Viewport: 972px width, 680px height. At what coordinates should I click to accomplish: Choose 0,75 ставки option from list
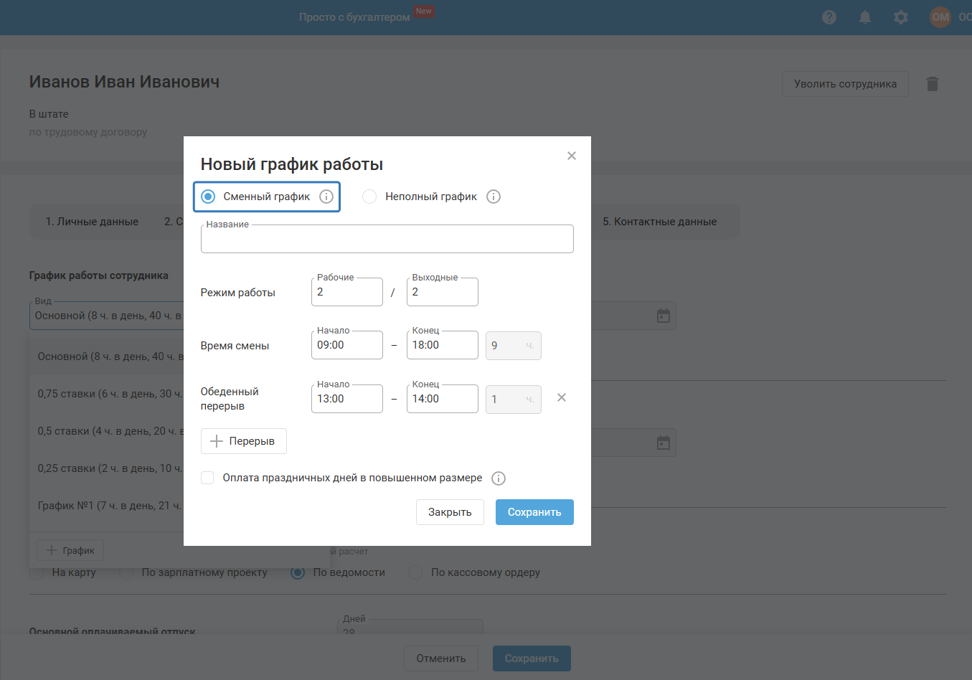(x=109, y=394)
